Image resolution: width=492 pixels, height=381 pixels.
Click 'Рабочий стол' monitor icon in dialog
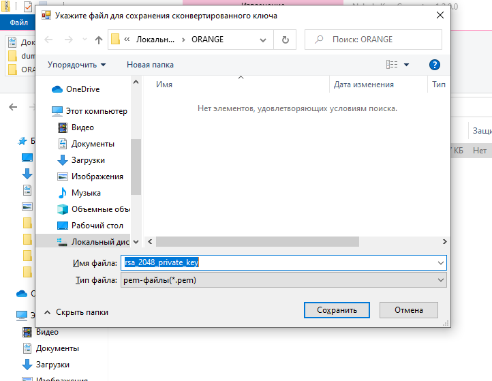tap(63, 226)
